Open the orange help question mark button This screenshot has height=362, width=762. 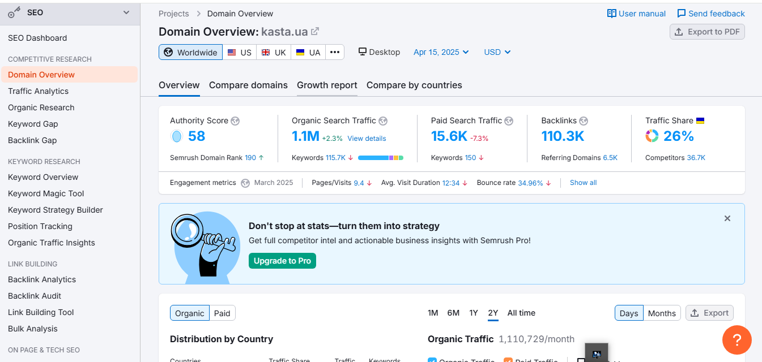737,340
